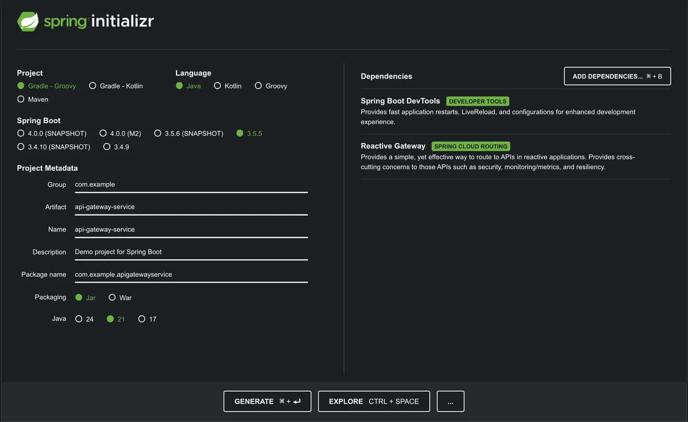Select Spring Boot version 3.4.9
The height and width of the screenshot is (422, 688).
coord(116,147)
